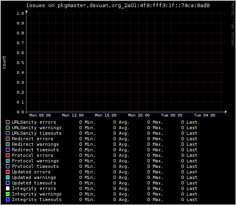Click the Protocol errors legend label
The height and width of the screenshot is (205, 236).
(x=32, y=155)
